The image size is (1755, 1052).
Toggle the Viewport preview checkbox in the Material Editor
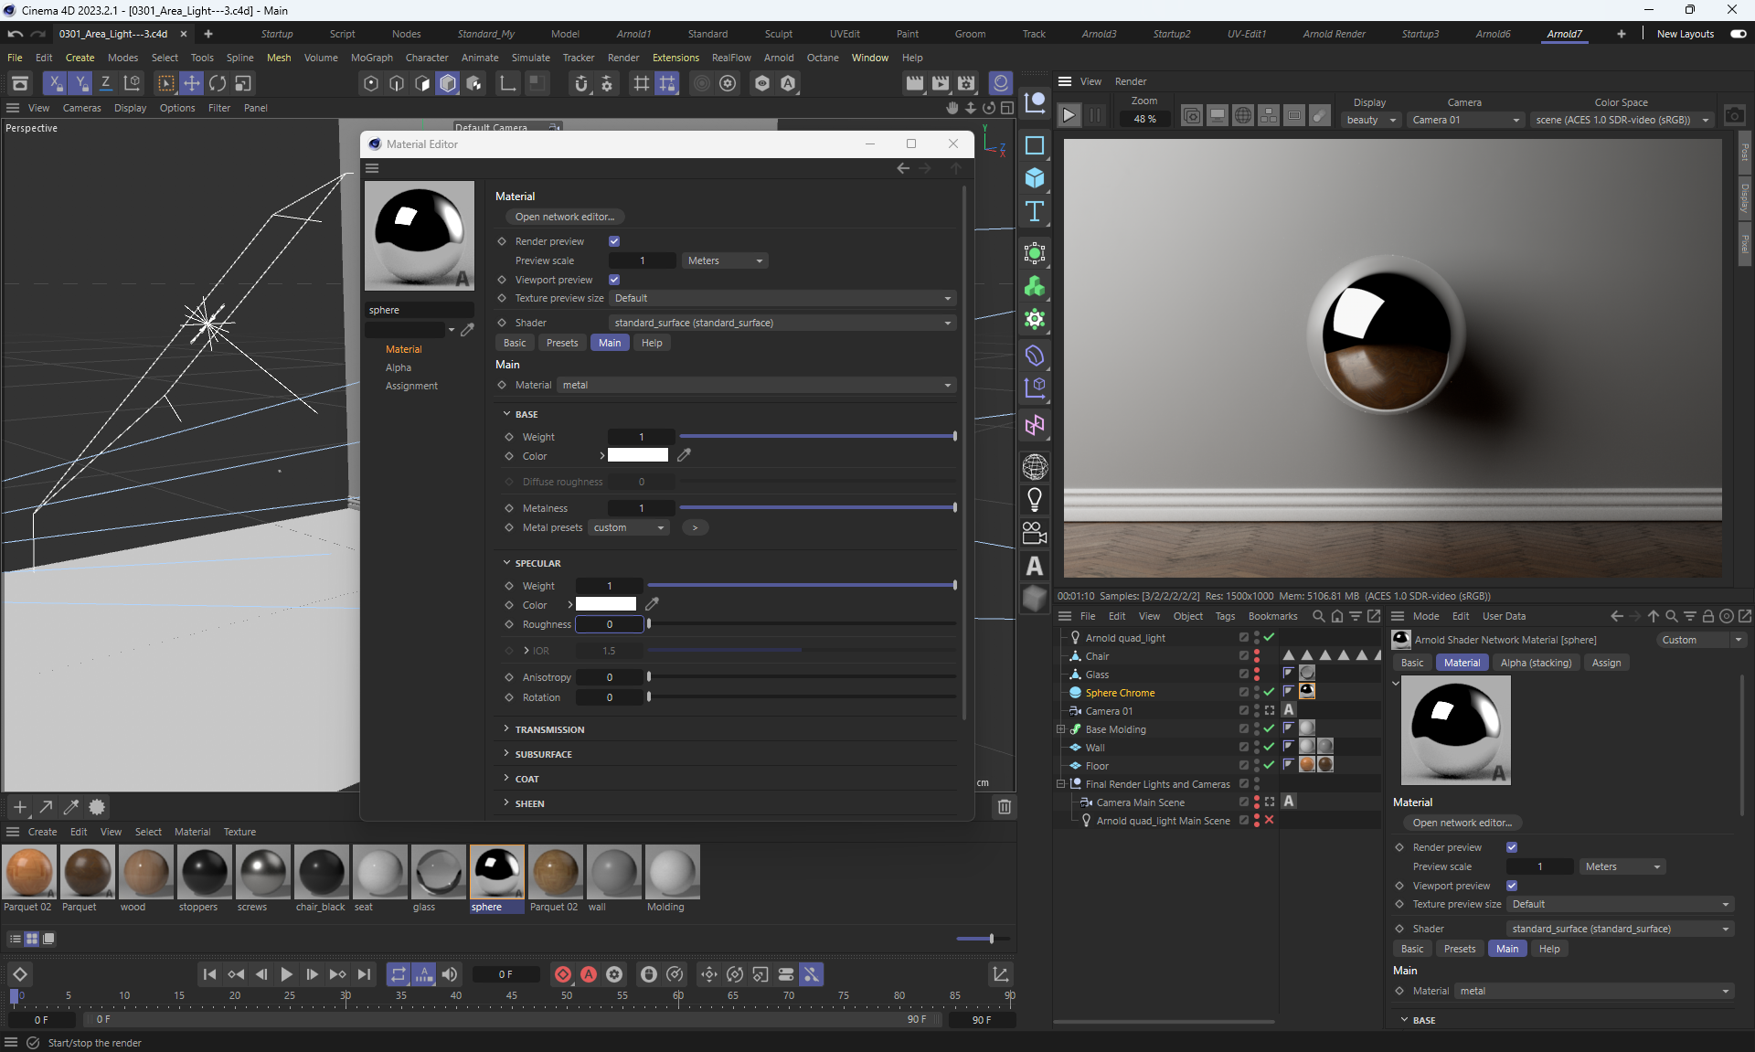pos(614,280)
